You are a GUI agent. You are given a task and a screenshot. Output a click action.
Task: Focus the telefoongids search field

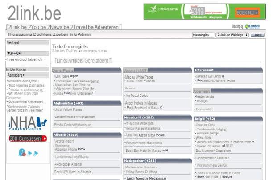(203, 35)
